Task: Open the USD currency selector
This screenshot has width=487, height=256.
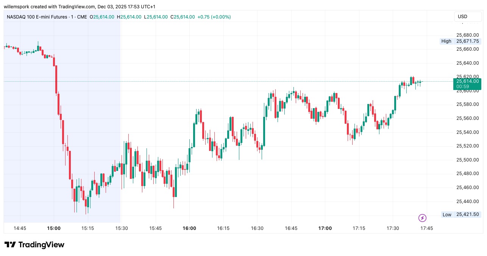Action: [x=467, y=17]
